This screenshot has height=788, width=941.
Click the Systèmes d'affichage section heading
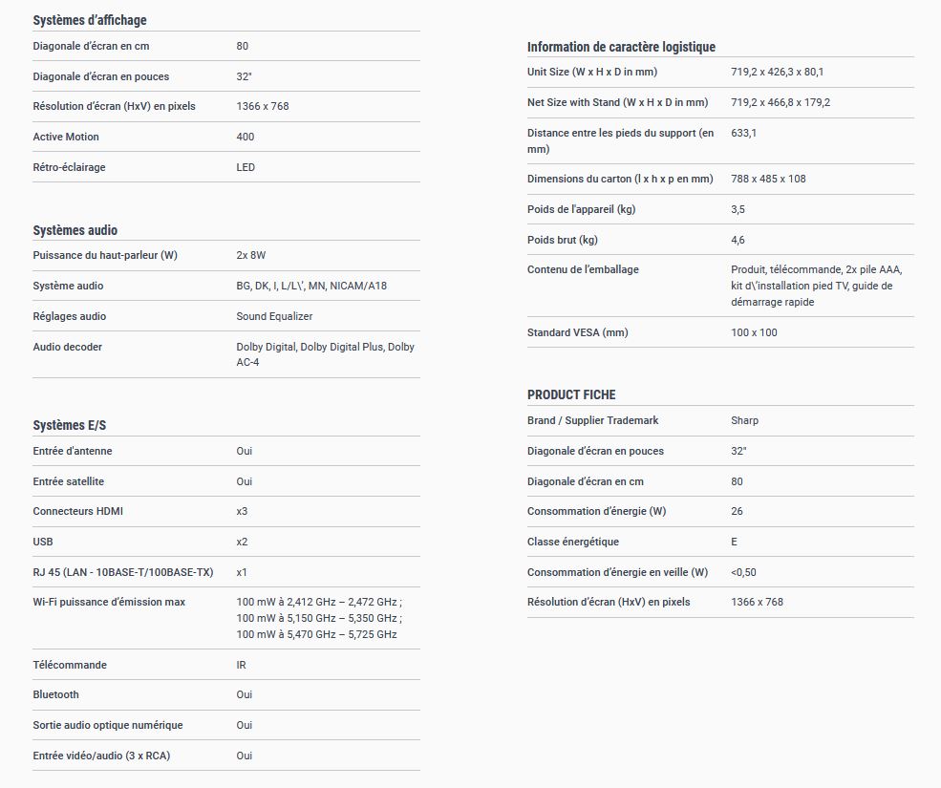(90, 20)
